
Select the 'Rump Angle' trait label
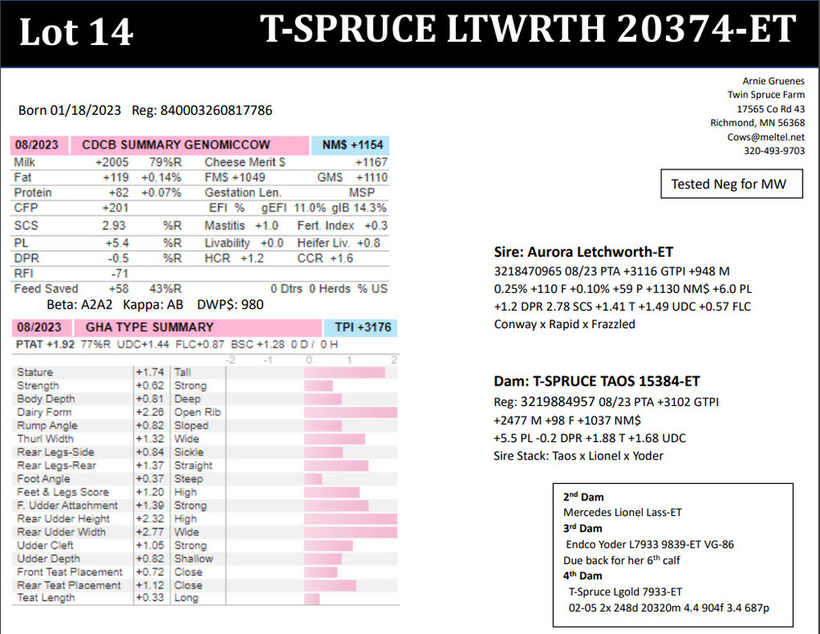click(47, 426)
